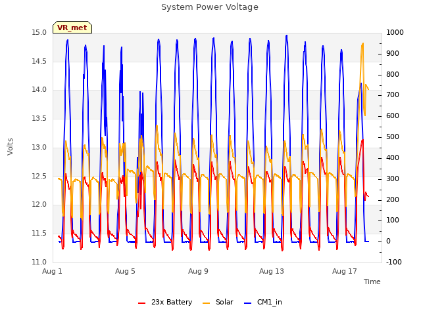Click the Aug 17 date tick label
This screenshot has height=315, width=421.
tap(345, 271)
